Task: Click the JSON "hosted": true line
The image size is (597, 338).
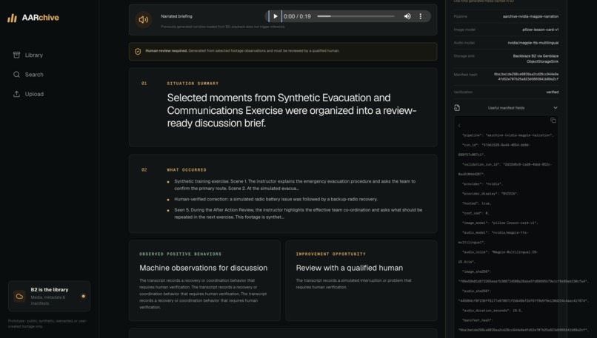Action: (x=476, y=203)
